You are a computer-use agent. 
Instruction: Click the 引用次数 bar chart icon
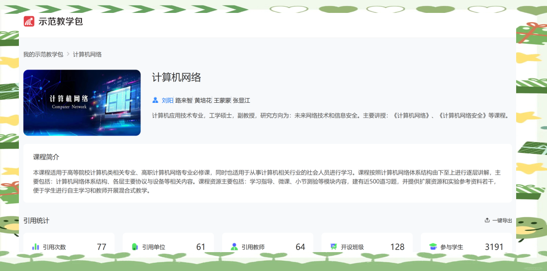pos(35,247)
